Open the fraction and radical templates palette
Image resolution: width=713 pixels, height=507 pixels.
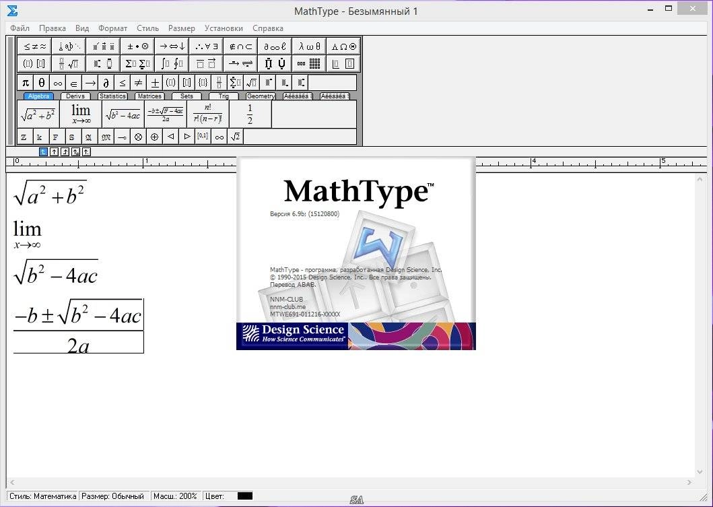[68, 63]
